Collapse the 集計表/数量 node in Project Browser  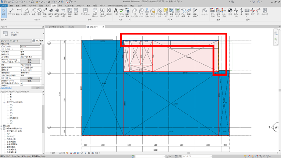1,129
